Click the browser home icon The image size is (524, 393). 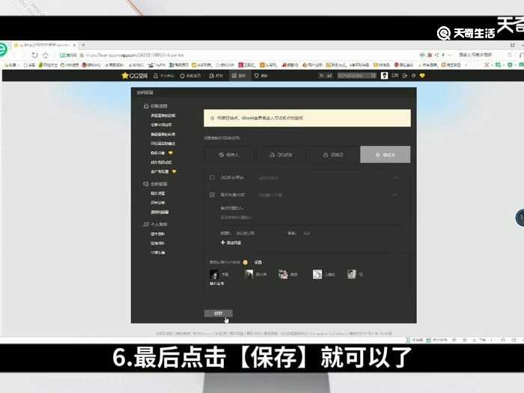pos(46,55)
